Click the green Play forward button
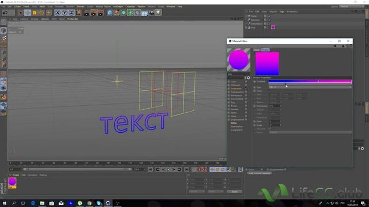Image resolution: width=369 pixels, height=207 pixels. click(x=168, y=170)
